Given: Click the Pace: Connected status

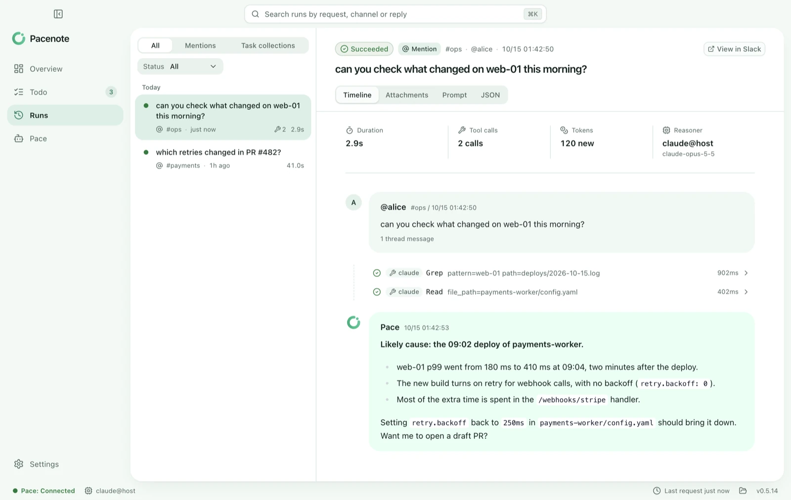Looking at the screenshot, I should pos(44,491).
